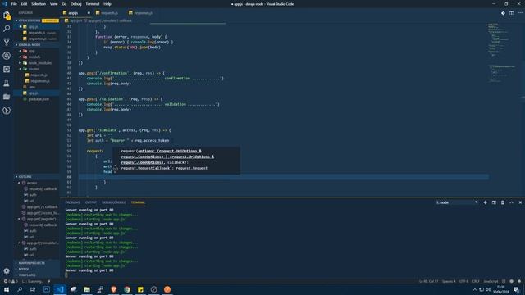Open the Debug view in activity bar
Image resolution: width=525 pixels, height=295 pixels.
7,56
